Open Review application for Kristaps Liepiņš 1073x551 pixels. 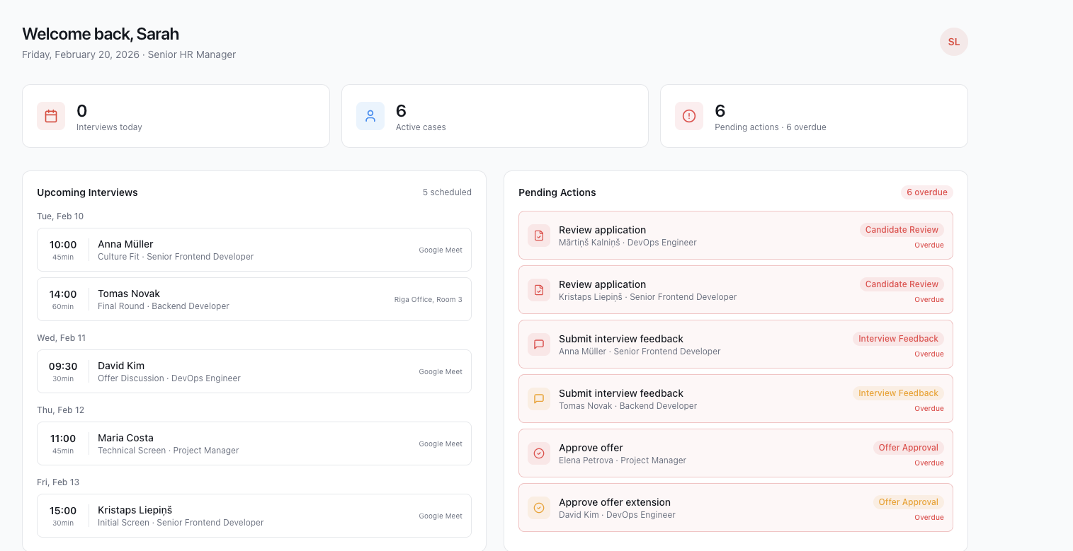pyautogui.click(x=736, y=290)
